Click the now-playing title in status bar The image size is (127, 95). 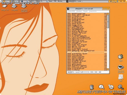click(x=73, y=72)
